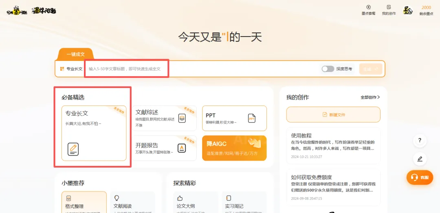Open the 如何获取免费额度 article
This screenshot has width=440, height=213.
(x=333, y=187)
